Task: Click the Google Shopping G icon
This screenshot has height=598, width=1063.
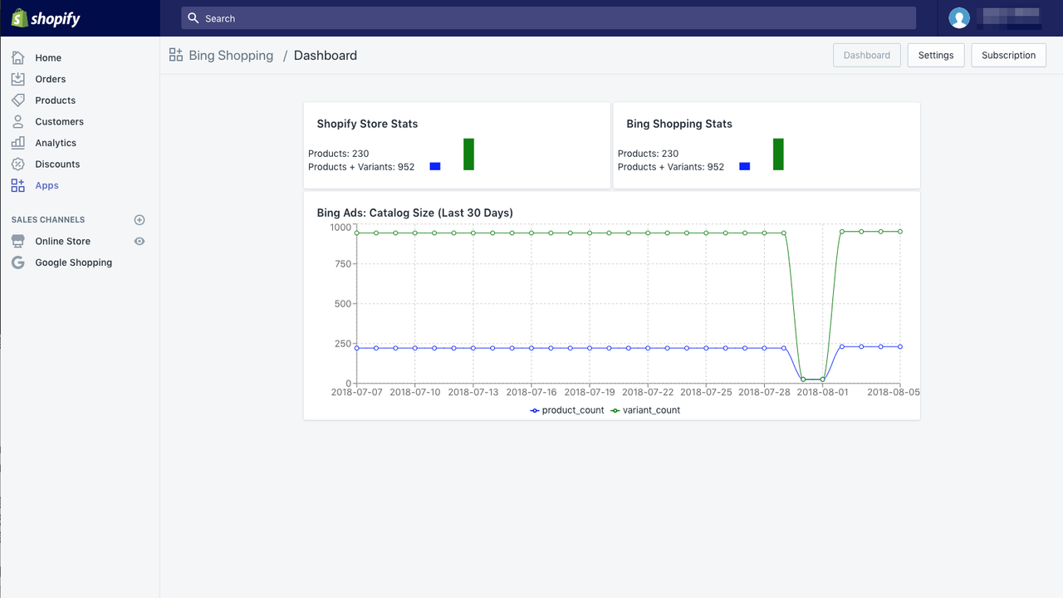Action: (x=18, y=262)
